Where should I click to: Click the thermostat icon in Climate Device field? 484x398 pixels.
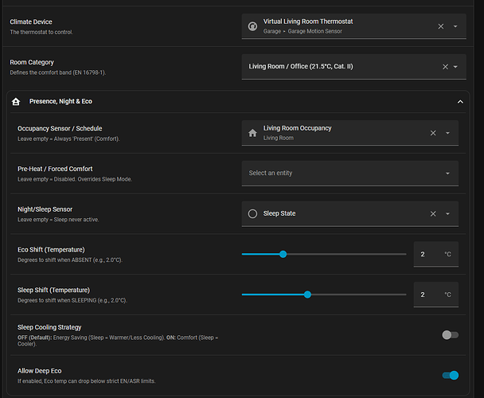coord(253,26)
